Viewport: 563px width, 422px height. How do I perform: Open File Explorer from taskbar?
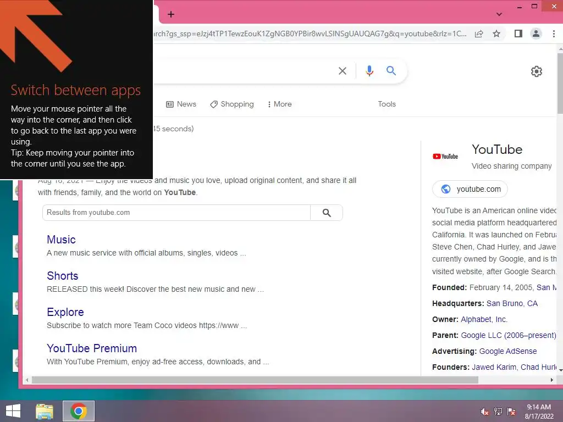[45, 411]
